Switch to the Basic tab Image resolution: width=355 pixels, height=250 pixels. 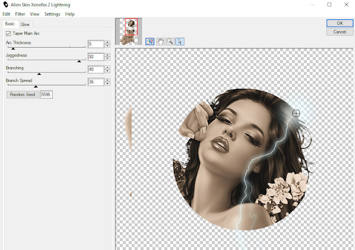pos(10,24)
